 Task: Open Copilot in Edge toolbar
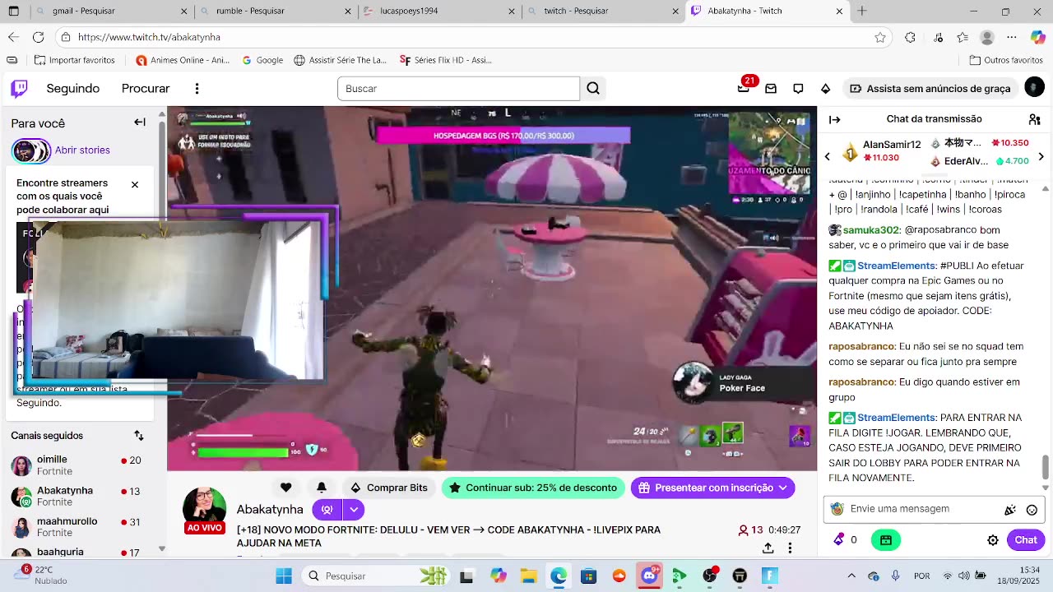[1037, 37]
